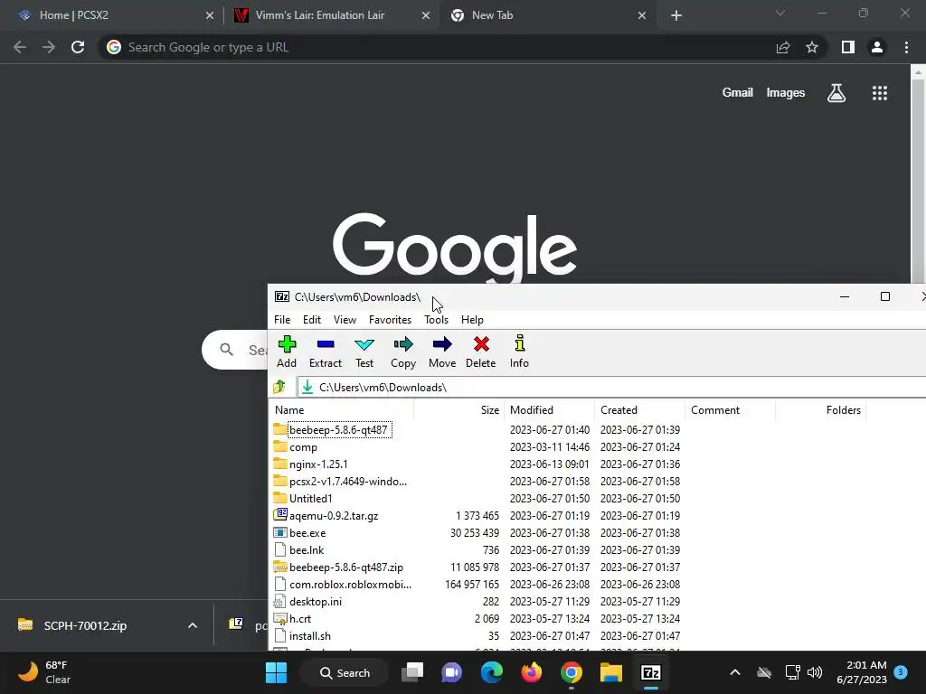Open Chrome side panel

[848, 47]
